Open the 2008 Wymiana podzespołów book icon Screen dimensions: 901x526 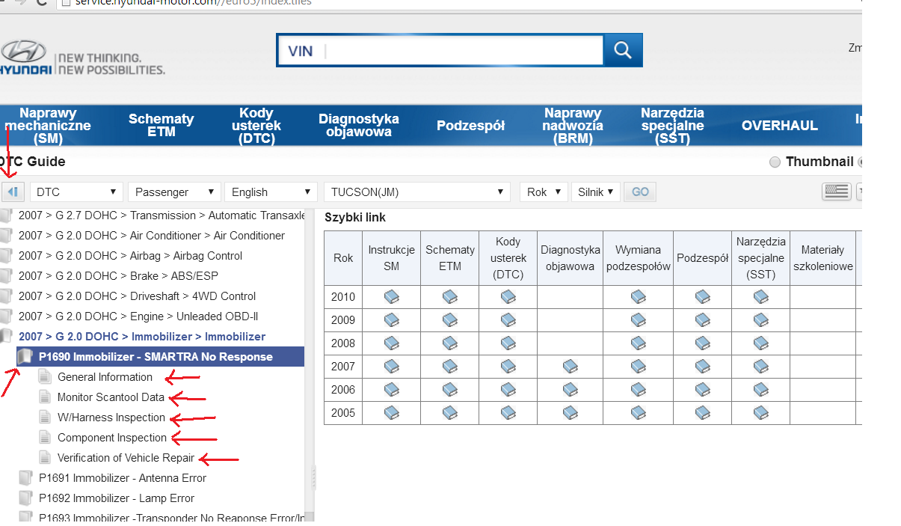pos(638,343)
